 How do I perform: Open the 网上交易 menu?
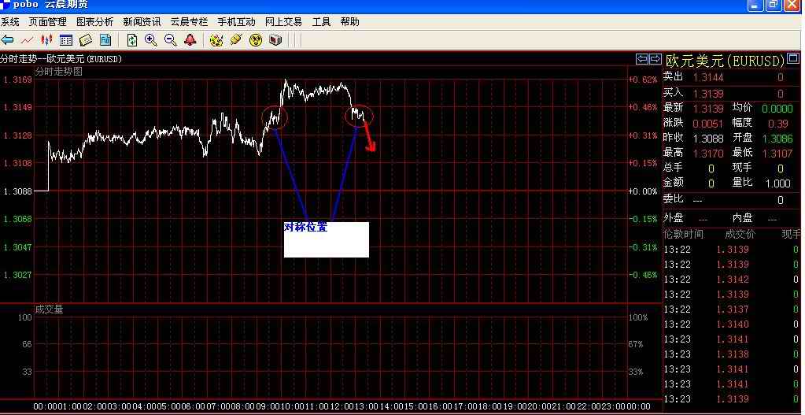(283, 21)
